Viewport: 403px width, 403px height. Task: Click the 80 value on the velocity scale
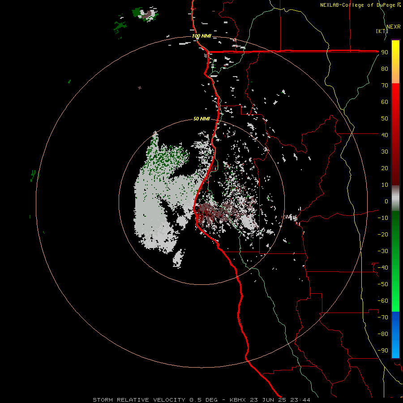pos(385,69)
